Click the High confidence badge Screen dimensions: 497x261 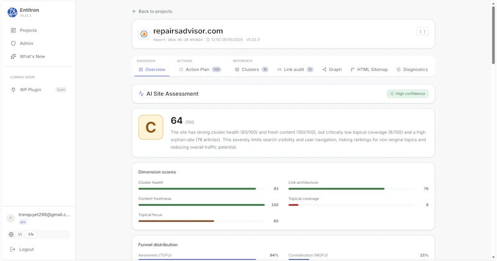point(408,94)
